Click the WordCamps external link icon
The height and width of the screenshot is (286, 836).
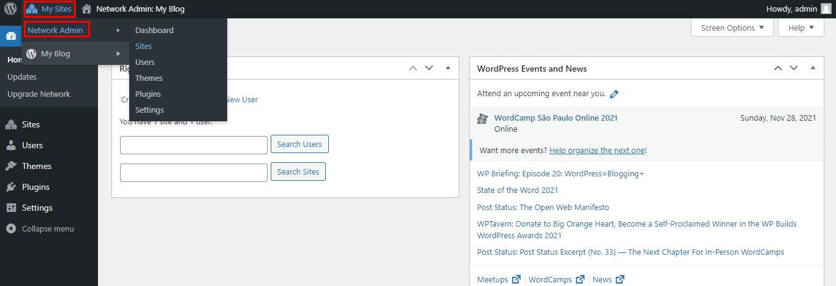[x=579, y=279]
